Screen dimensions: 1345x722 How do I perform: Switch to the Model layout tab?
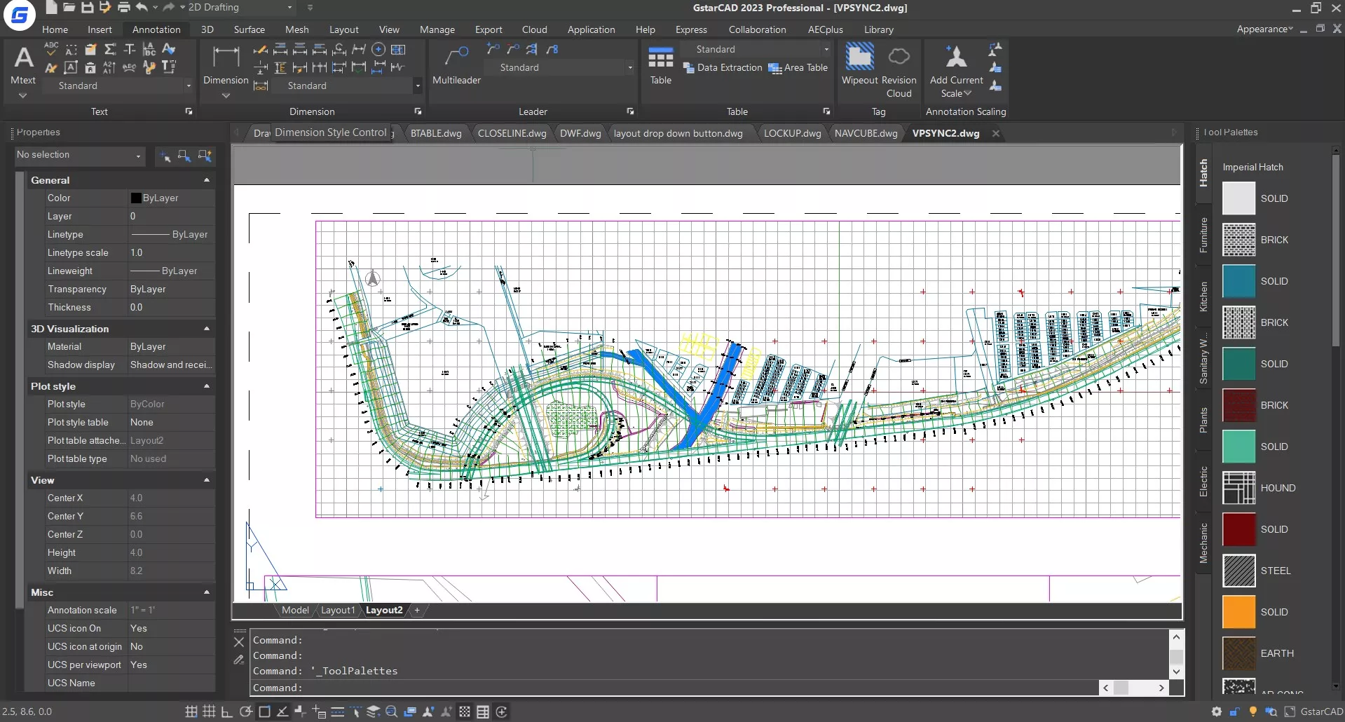[x=295, y=610]
